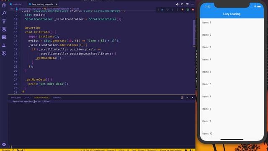Click UTF-8 encoding in status bar
Screen dimensions: 268x151
[121, 150]
